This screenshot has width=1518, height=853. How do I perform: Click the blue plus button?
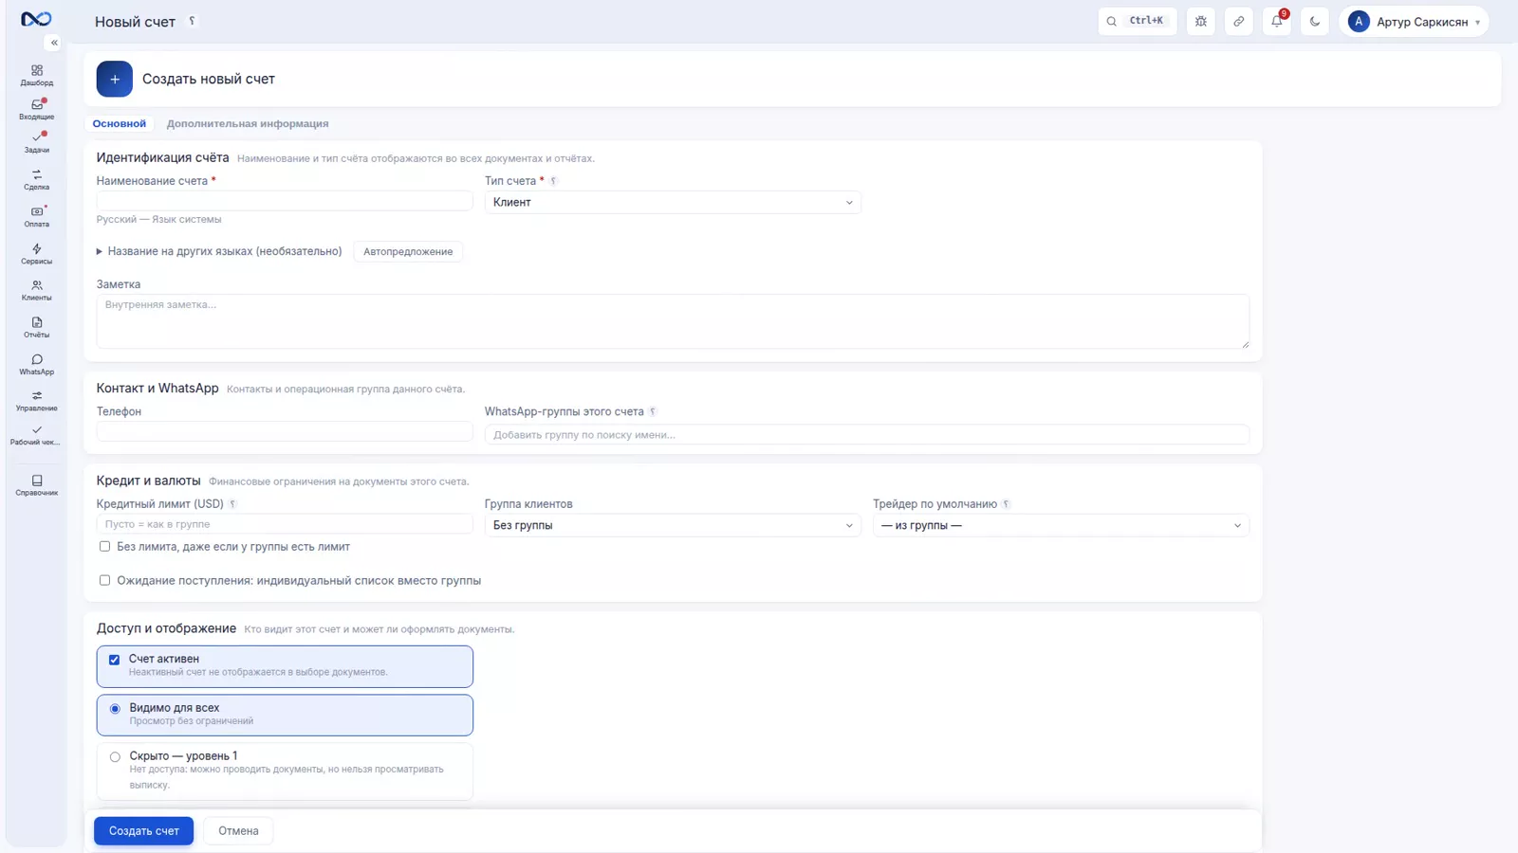click(x=114, y=79)
